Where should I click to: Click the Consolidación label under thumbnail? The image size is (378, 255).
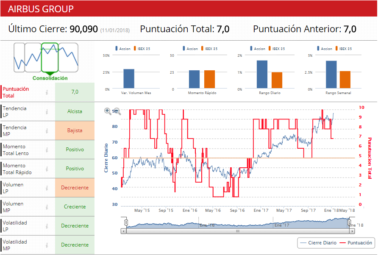click(50, 78)
